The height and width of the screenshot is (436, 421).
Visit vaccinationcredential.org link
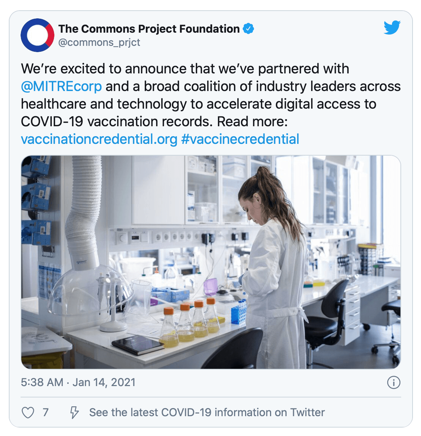pyautogui.click(x=99, y=139)
